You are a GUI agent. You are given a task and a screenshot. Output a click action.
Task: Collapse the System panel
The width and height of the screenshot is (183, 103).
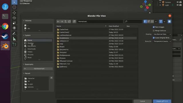click(x=24, y=35)
